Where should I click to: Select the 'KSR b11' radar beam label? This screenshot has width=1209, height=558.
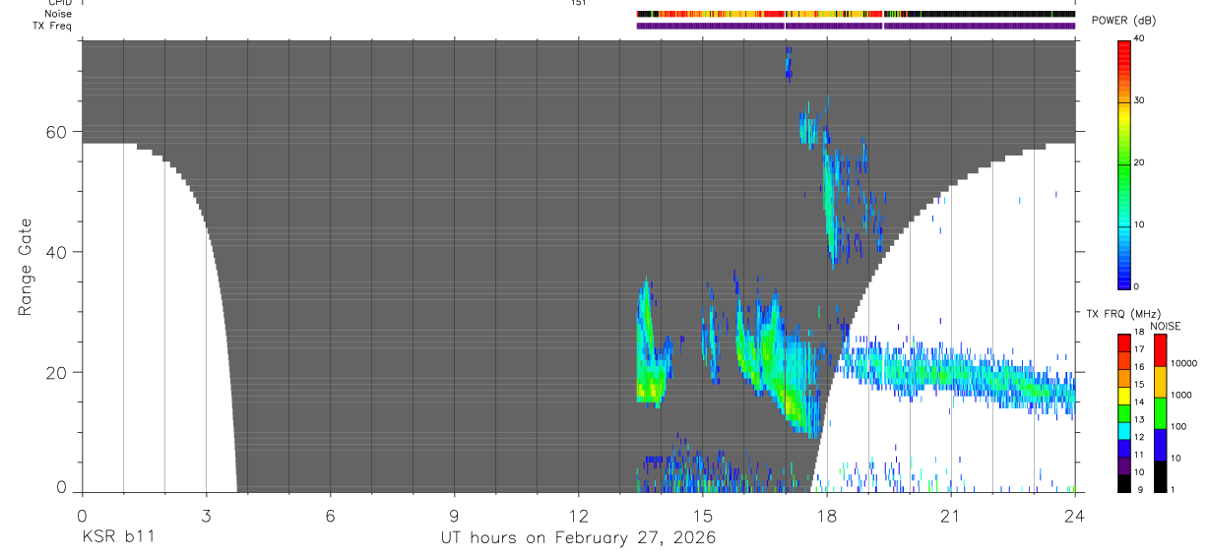click(117, 538)
